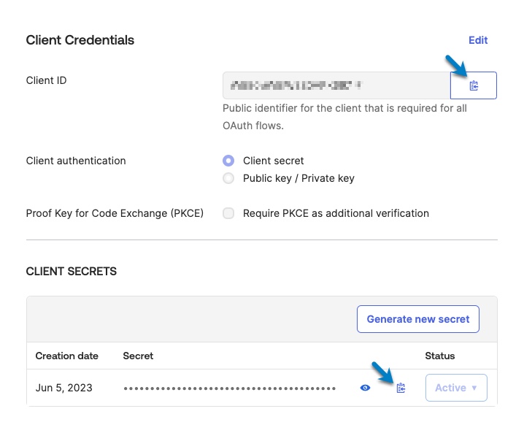Click the CLIENT SECRETS heading
524x433 pixels.
pyautogui.click(x=72, y=271)
